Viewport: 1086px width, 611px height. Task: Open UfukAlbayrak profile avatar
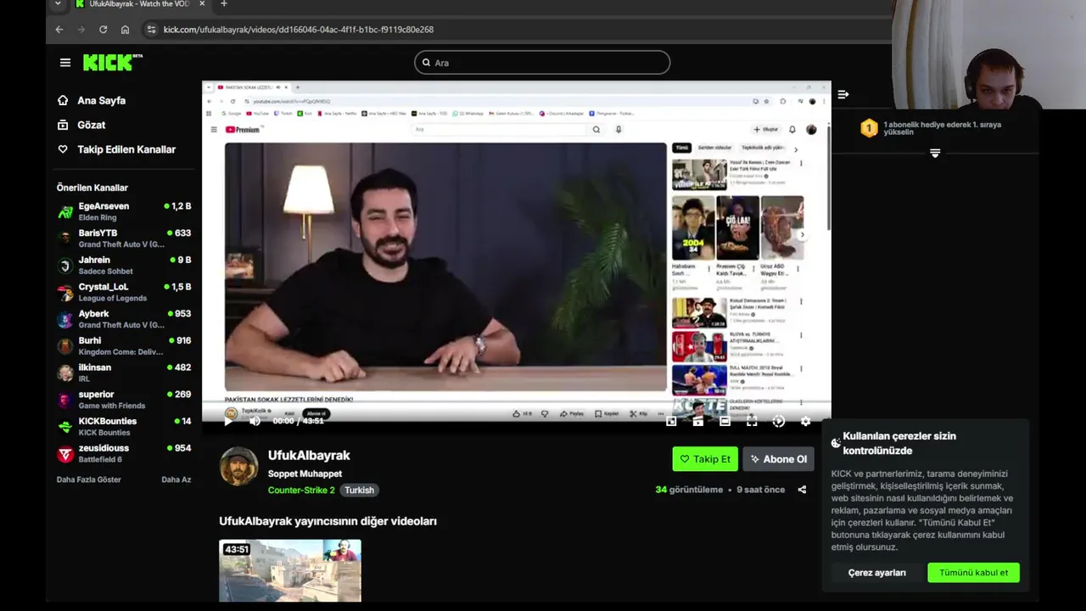(x=238, y=466)
